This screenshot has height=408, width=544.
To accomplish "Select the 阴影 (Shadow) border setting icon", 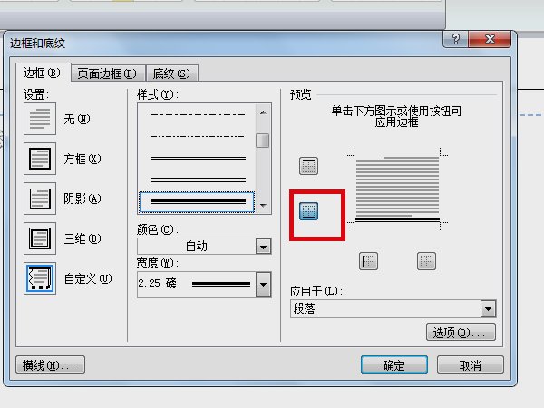I will (x=40, y=199).
